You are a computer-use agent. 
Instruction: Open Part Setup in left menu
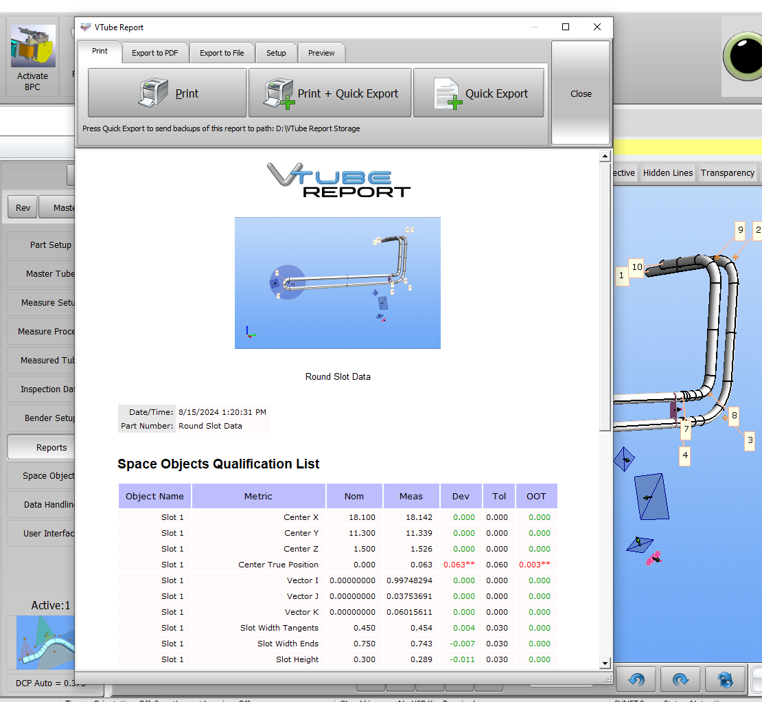click(x=41, y=245)
